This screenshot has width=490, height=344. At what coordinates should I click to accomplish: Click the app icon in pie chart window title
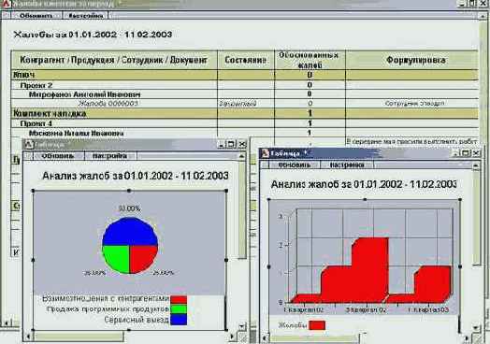(29, 144)
